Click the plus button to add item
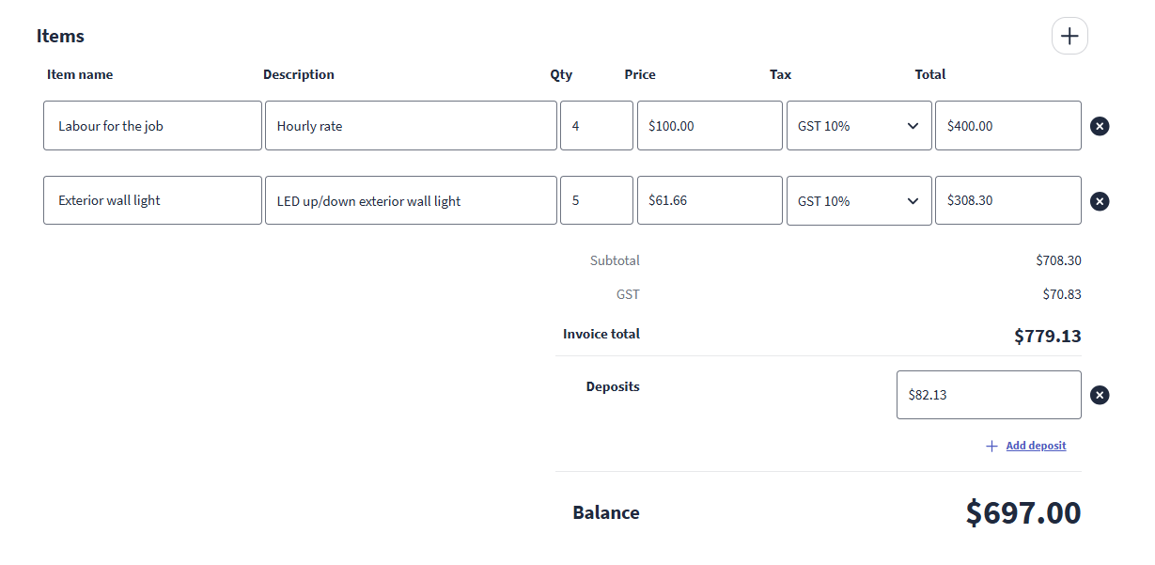 click(1069, 37)
